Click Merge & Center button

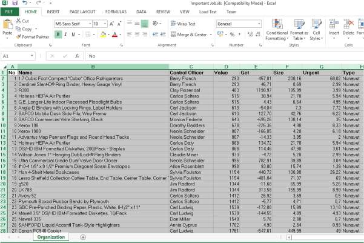pos(189,35)
